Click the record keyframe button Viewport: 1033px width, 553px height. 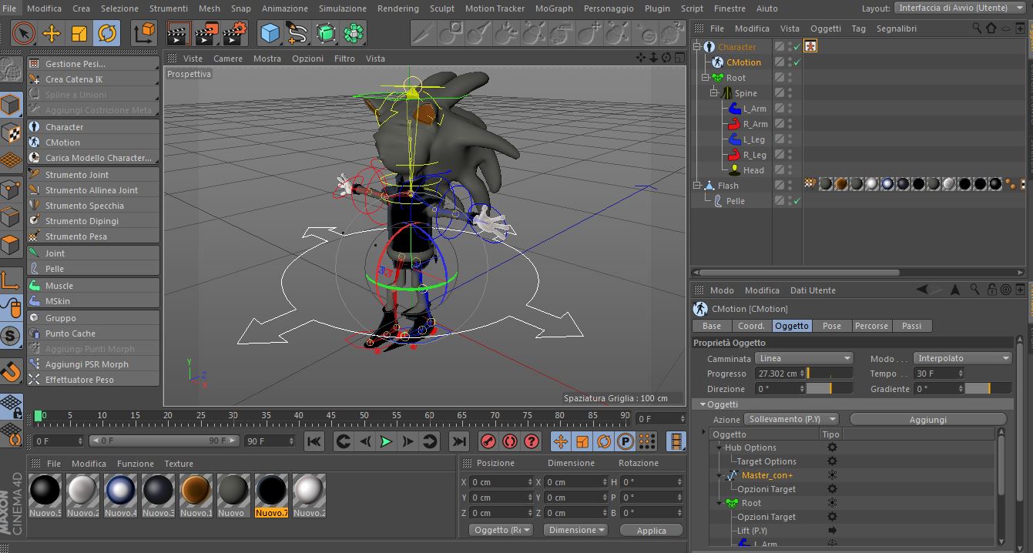tap(488, 441)
